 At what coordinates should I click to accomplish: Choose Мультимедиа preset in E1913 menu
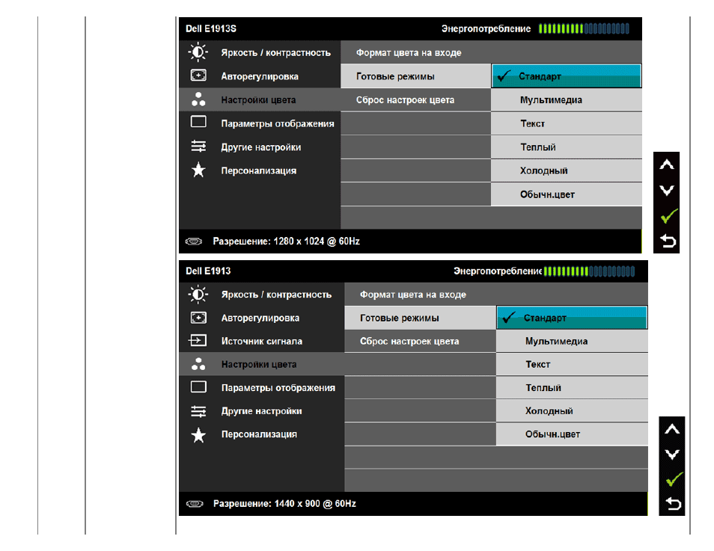click(x=572, y=341)
